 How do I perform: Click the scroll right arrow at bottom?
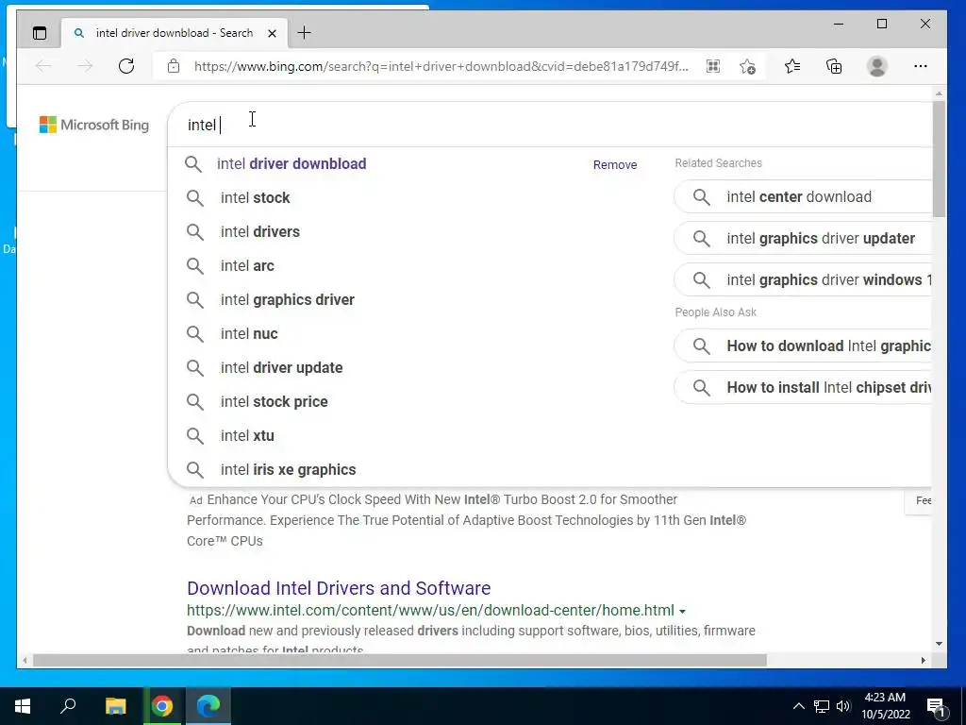tap(923, 660)
